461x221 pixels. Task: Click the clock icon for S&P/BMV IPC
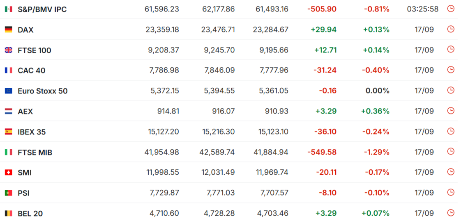tap(450, 9)
